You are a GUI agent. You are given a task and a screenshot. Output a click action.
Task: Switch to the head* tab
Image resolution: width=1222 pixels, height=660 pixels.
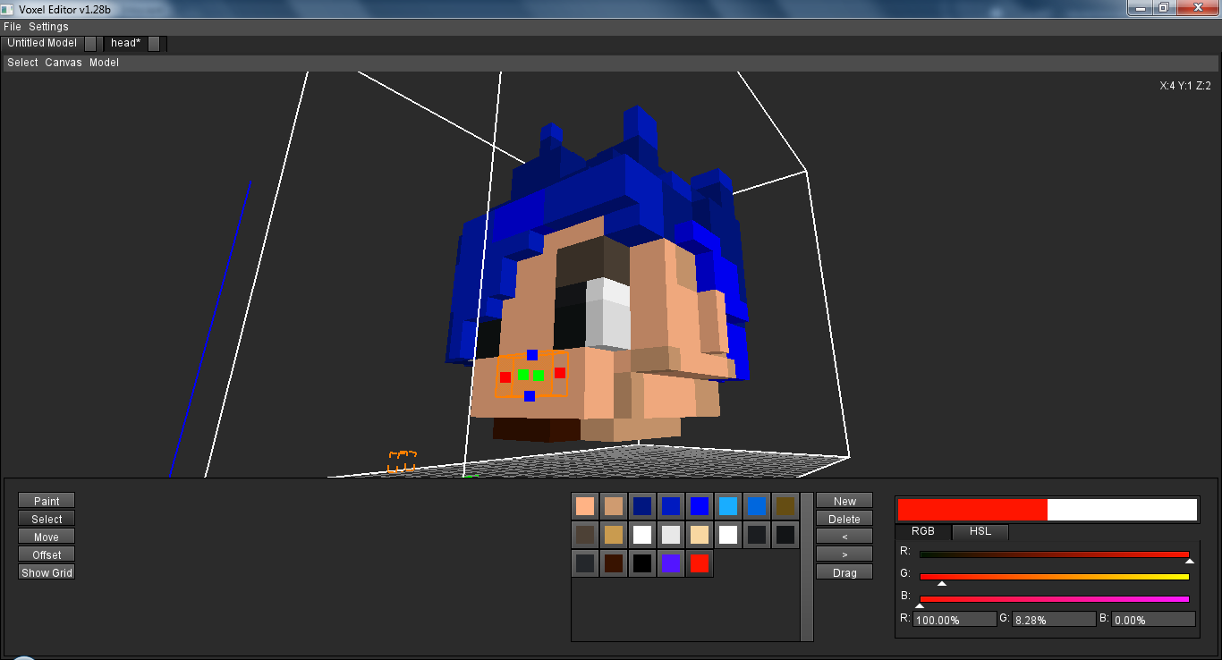(x=125, y=43)
